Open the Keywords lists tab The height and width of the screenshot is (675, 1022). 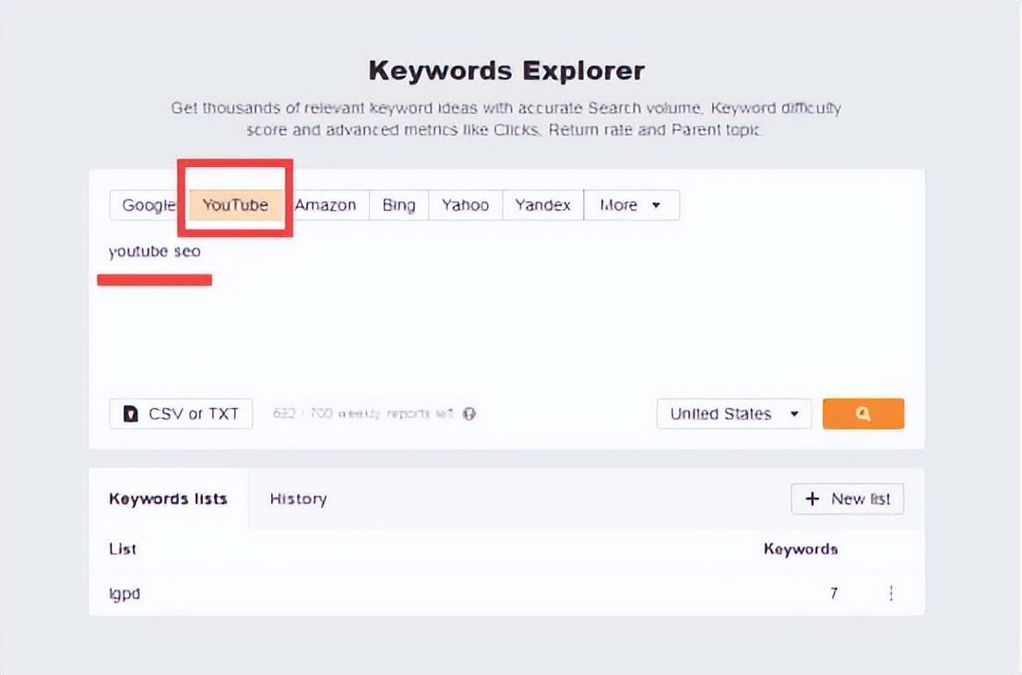[168, 499]
